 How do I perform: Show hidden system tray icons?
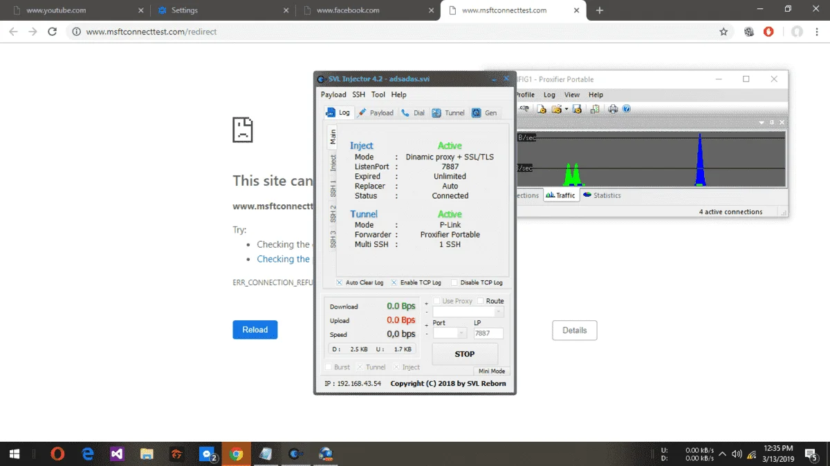(722, 454)
